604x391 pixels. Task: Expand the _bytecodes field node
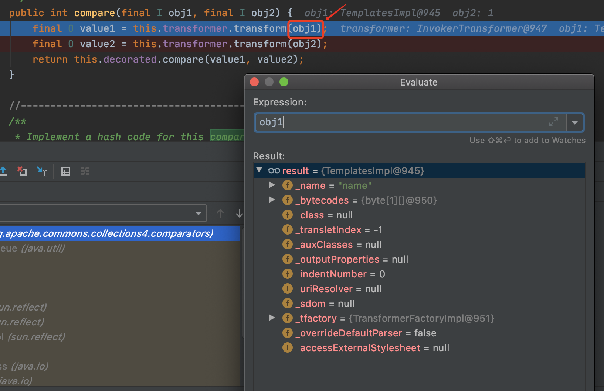point(272,200)
